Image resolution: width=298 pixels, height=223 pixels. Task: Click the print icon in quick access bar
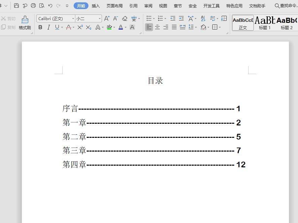33,5
